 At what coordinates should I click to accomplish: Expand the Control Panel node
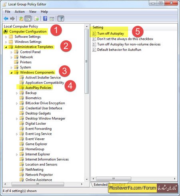pos(12,52)
